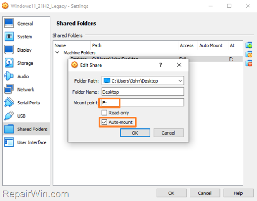Switch to the System category

pos(25,37)
